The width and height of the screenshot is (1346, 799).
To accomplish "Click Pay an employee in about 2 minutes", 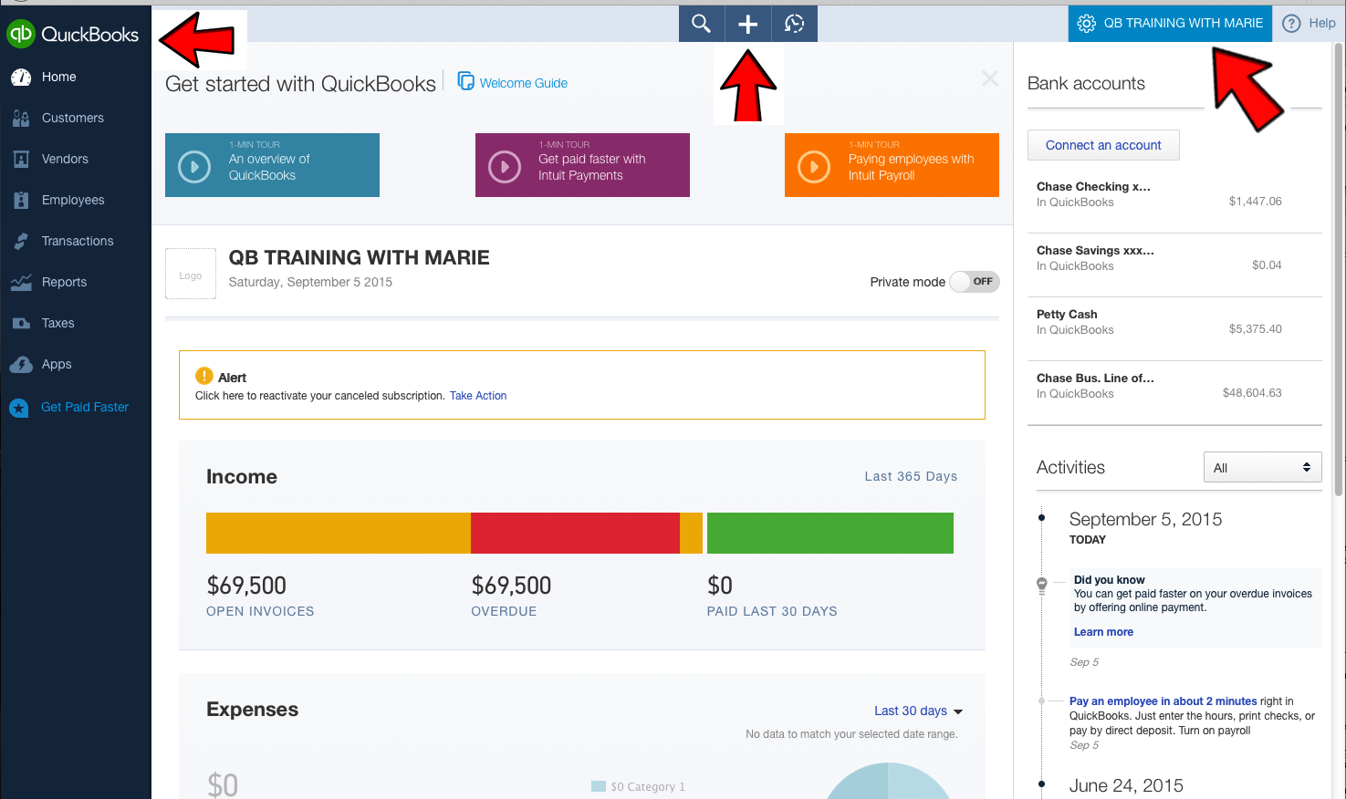I will tap(1163, 701).
